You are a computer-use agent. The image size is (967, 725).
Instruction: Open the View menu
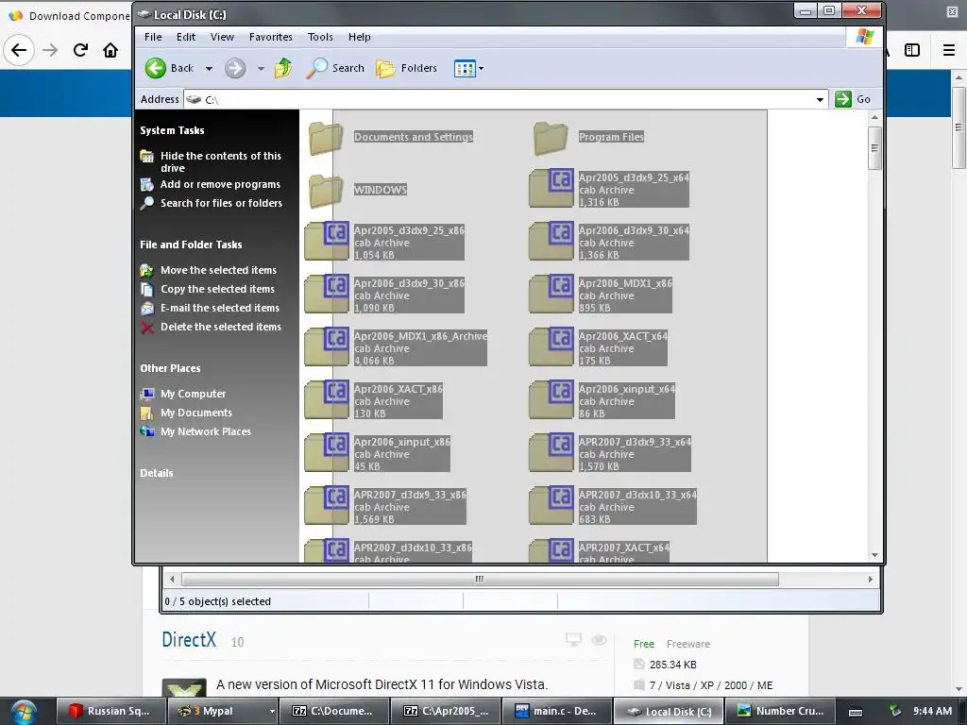pos(222,37)
